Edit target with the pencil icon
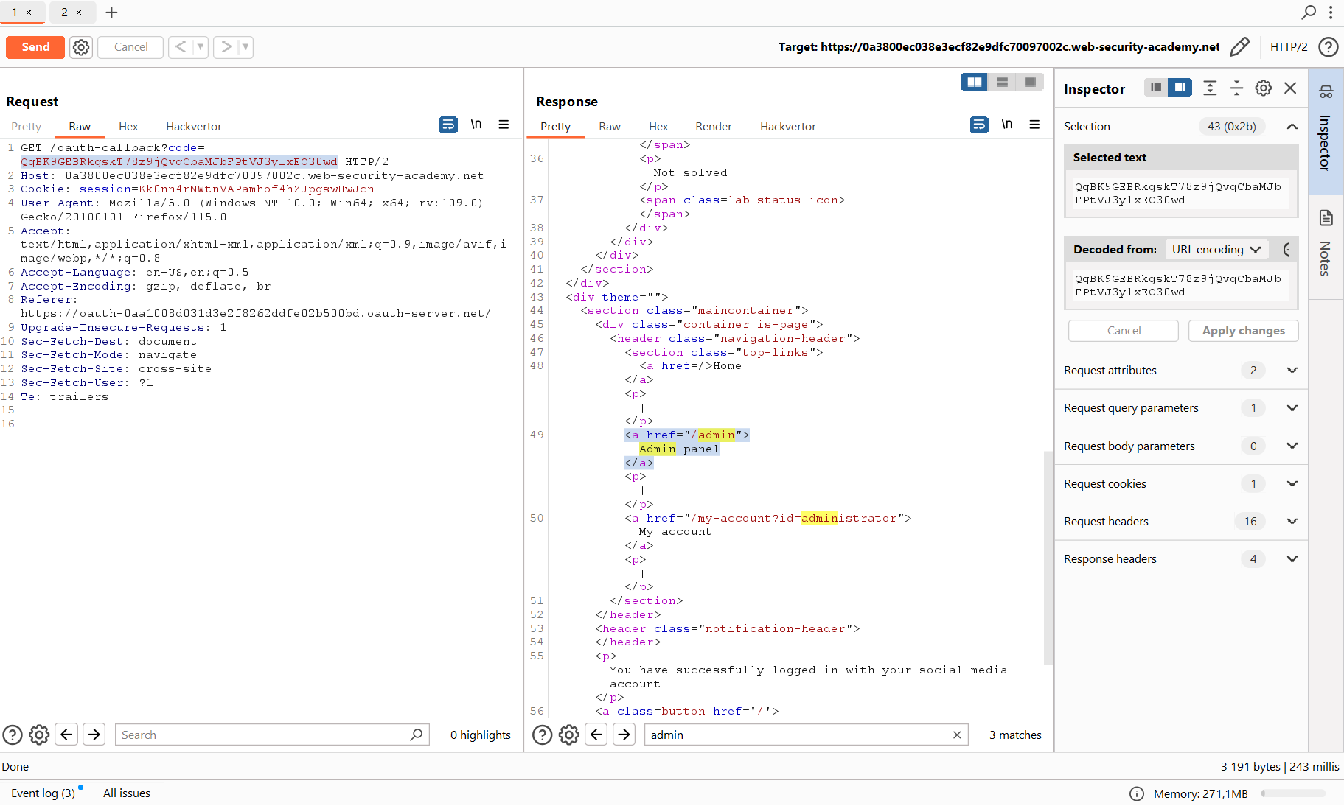Screen dimensions: 1344x806 point(1240,47)
